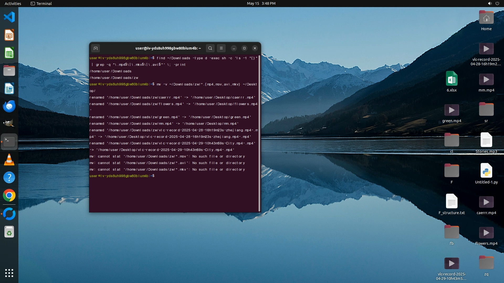Image resolution: width=504 pixels, height=283 pixels.
Task: Launch VLC media player from dock
Action: [9, 160]
